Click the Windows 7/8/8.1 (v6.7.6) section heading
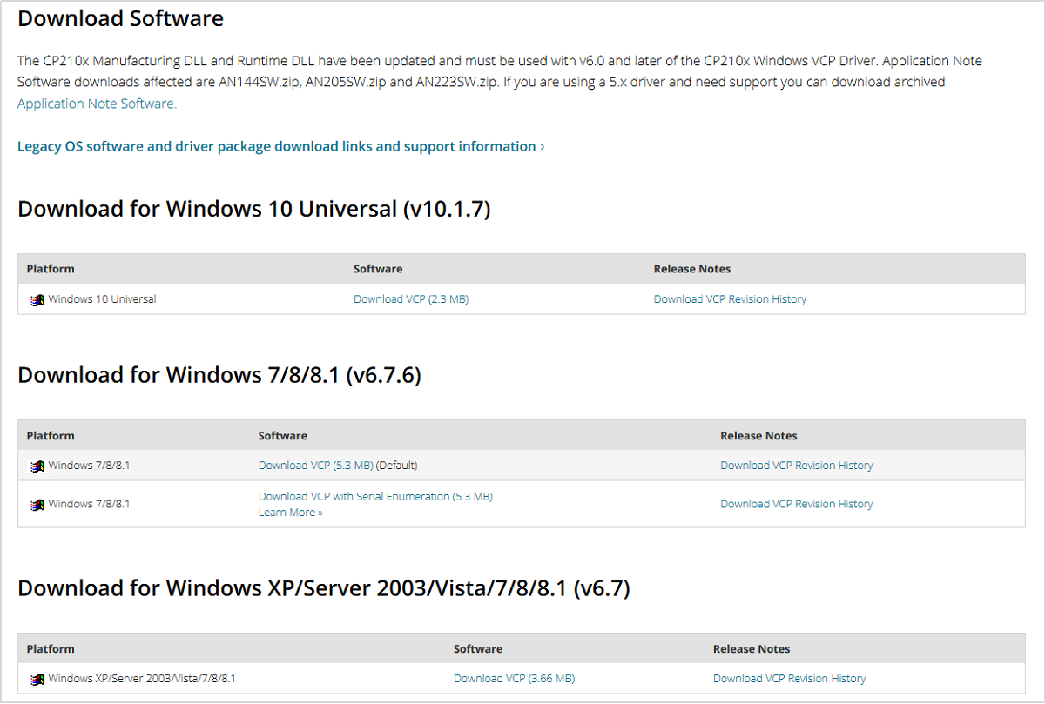1045x704 pixels. [x=219, y=375]
